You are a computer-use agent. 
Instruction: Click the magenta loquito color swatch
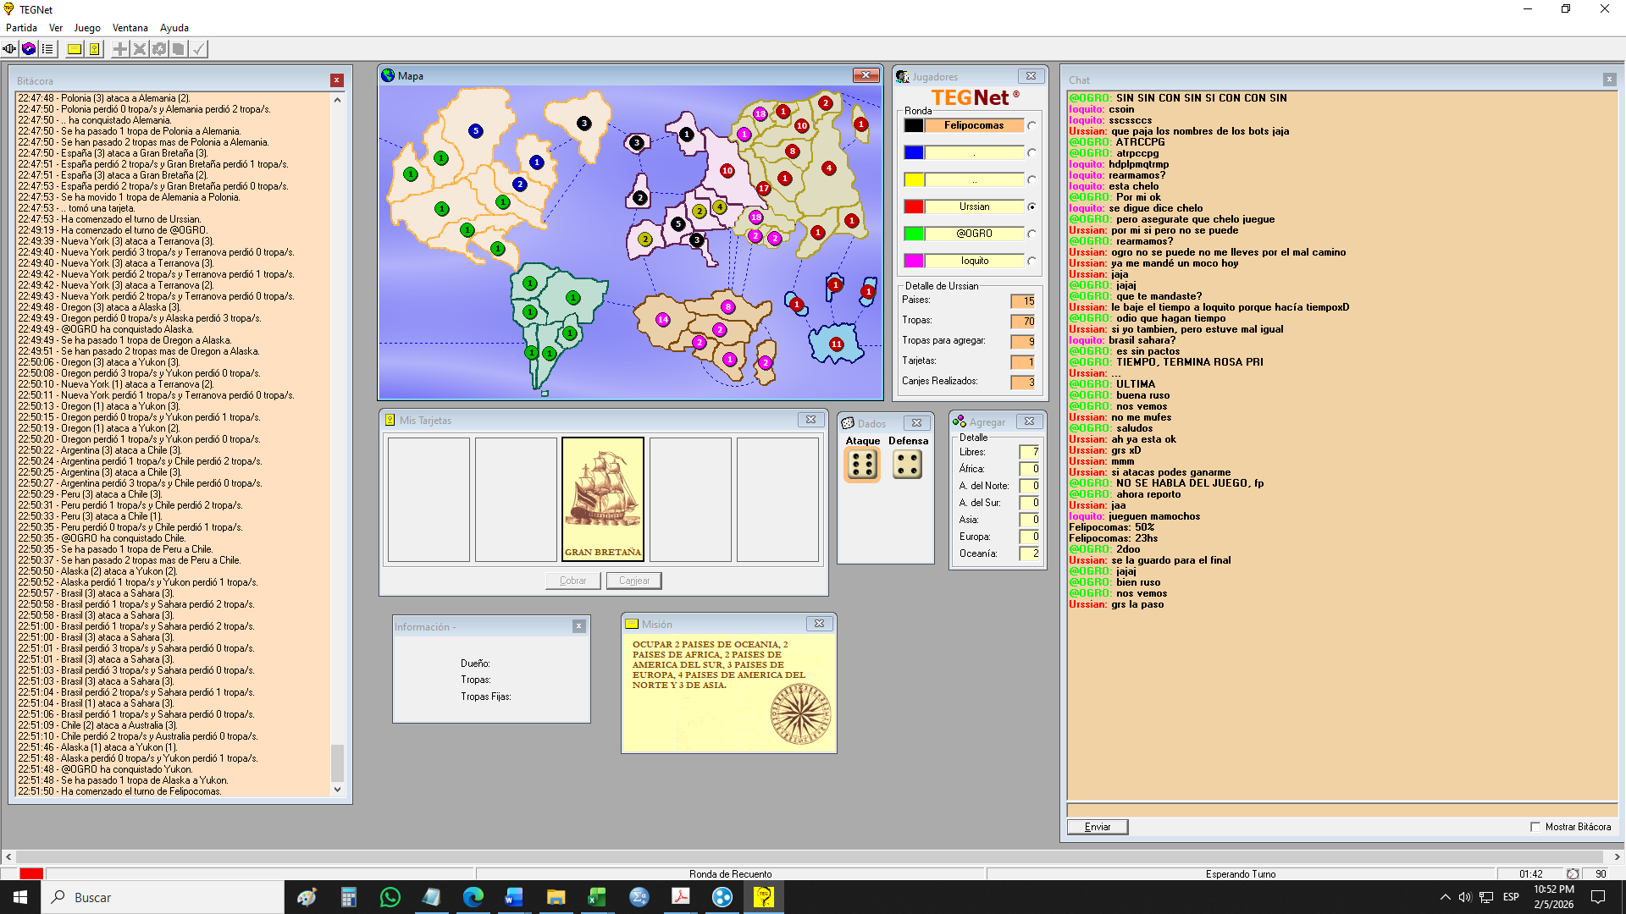(914, 261)
